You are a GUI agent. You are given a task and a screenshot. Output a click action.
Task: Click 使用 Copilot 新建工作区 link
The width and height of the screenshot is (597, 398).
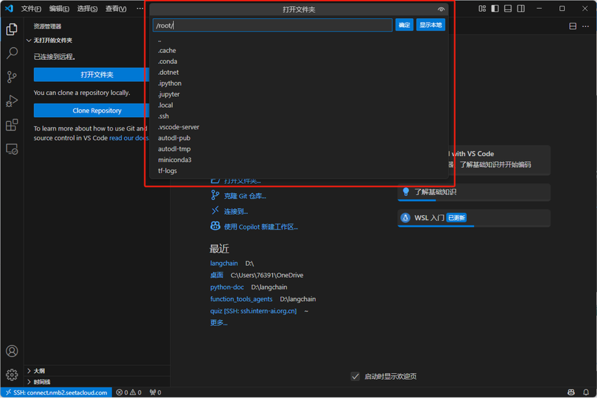point(261,226)
